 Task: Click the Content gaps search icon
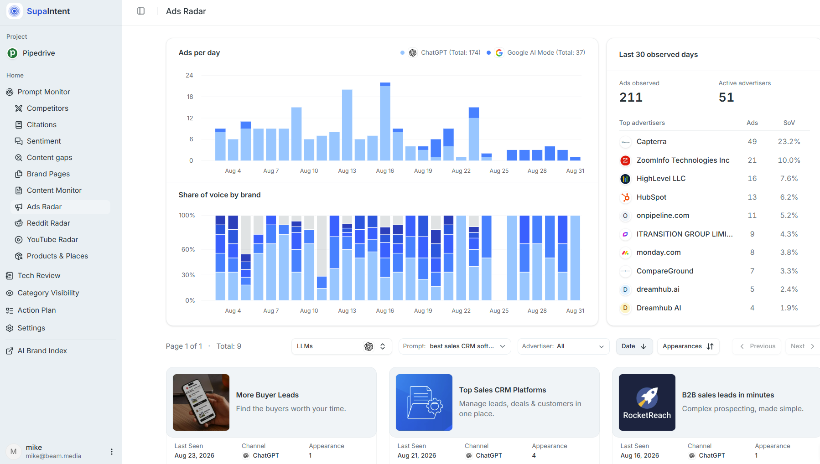click(19, 158)
